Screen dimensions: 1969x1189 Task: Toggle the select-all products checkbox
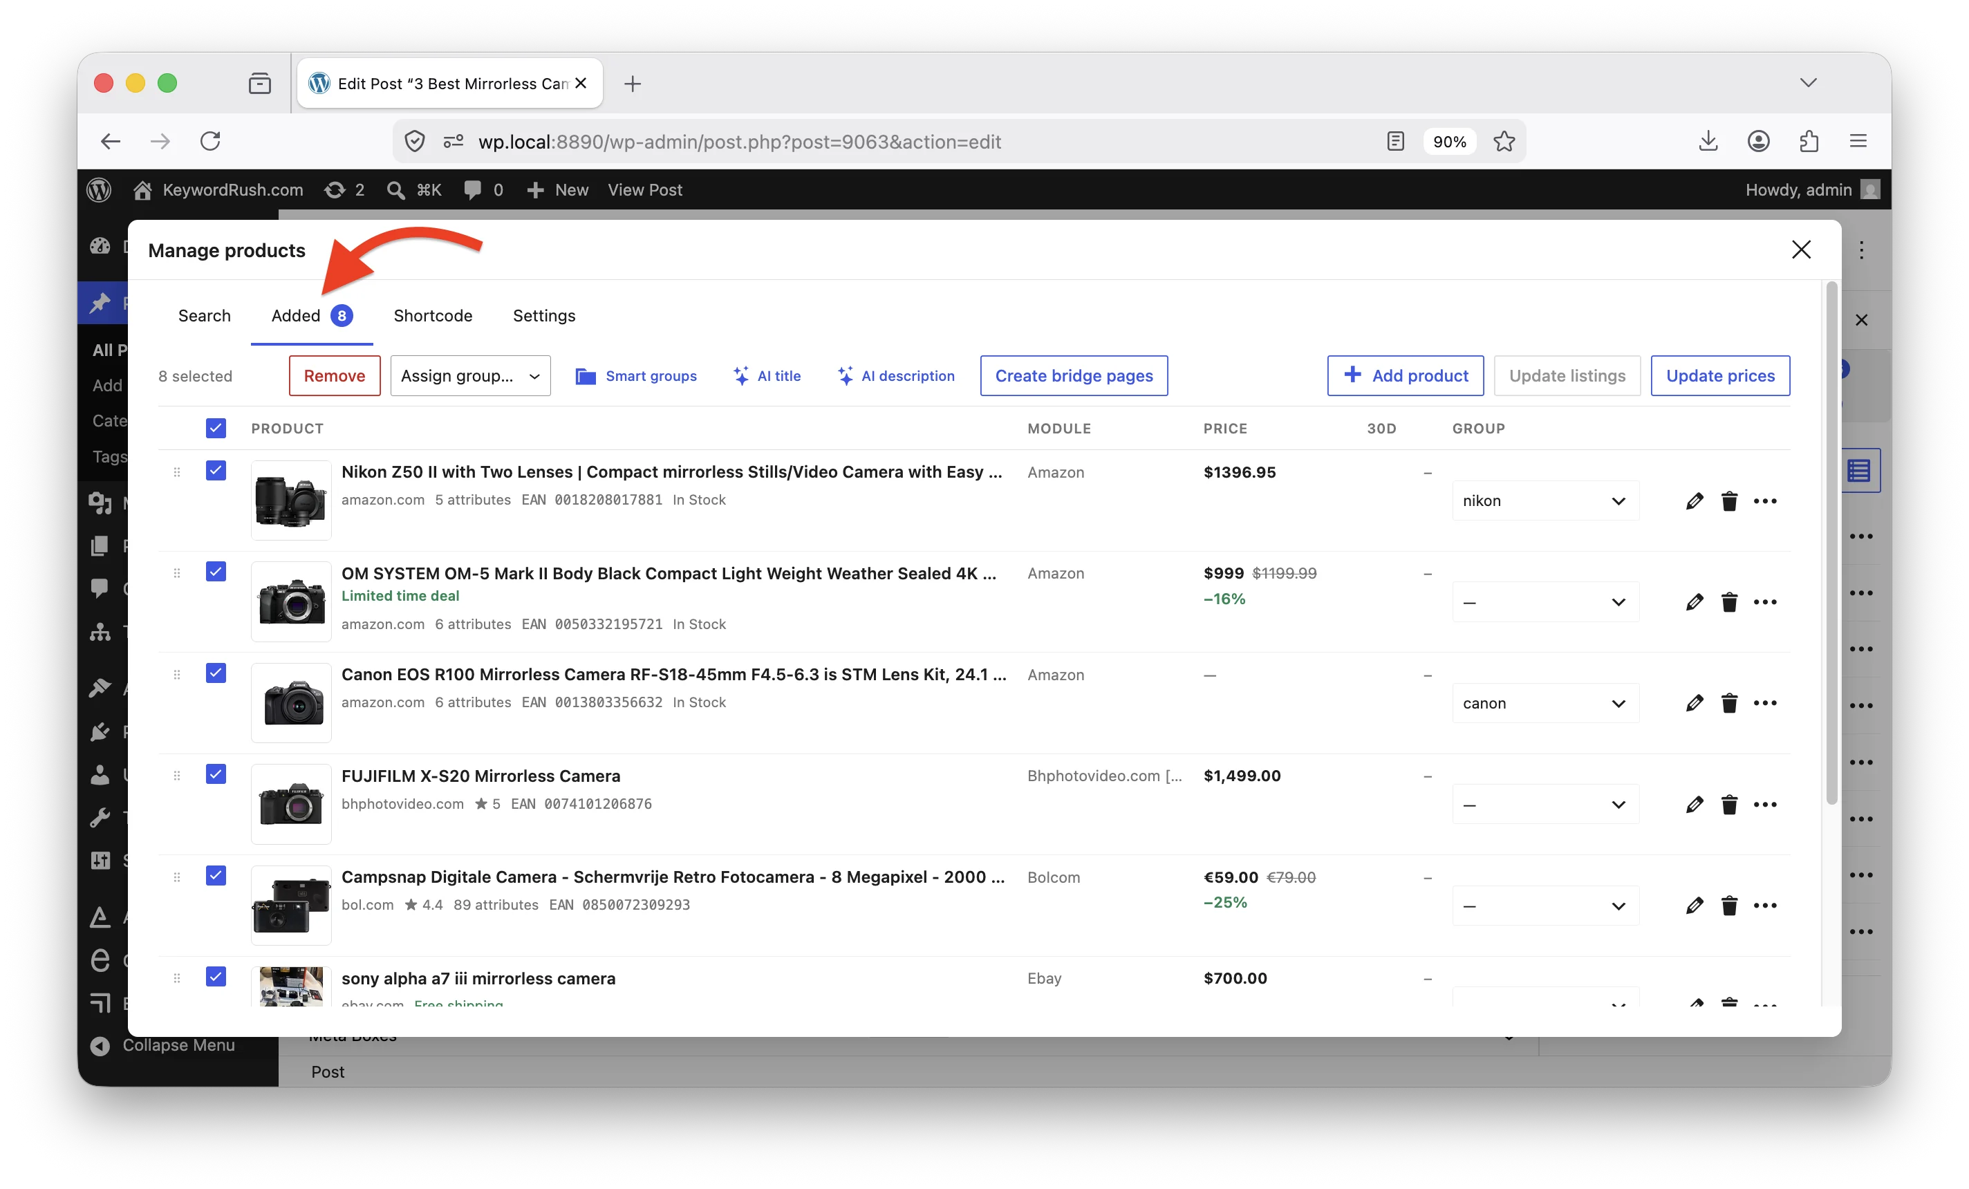216,429
